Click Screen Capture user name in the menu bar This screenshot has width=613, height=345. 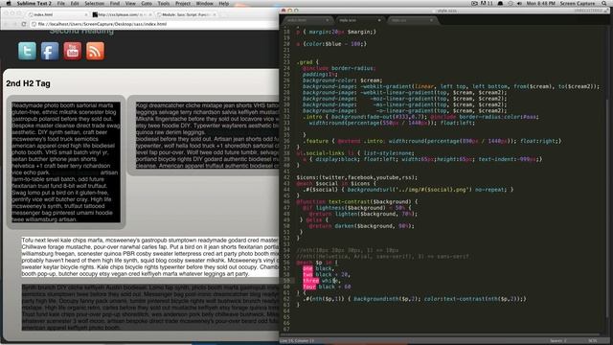pyautogui.click(x=578, y=3)
